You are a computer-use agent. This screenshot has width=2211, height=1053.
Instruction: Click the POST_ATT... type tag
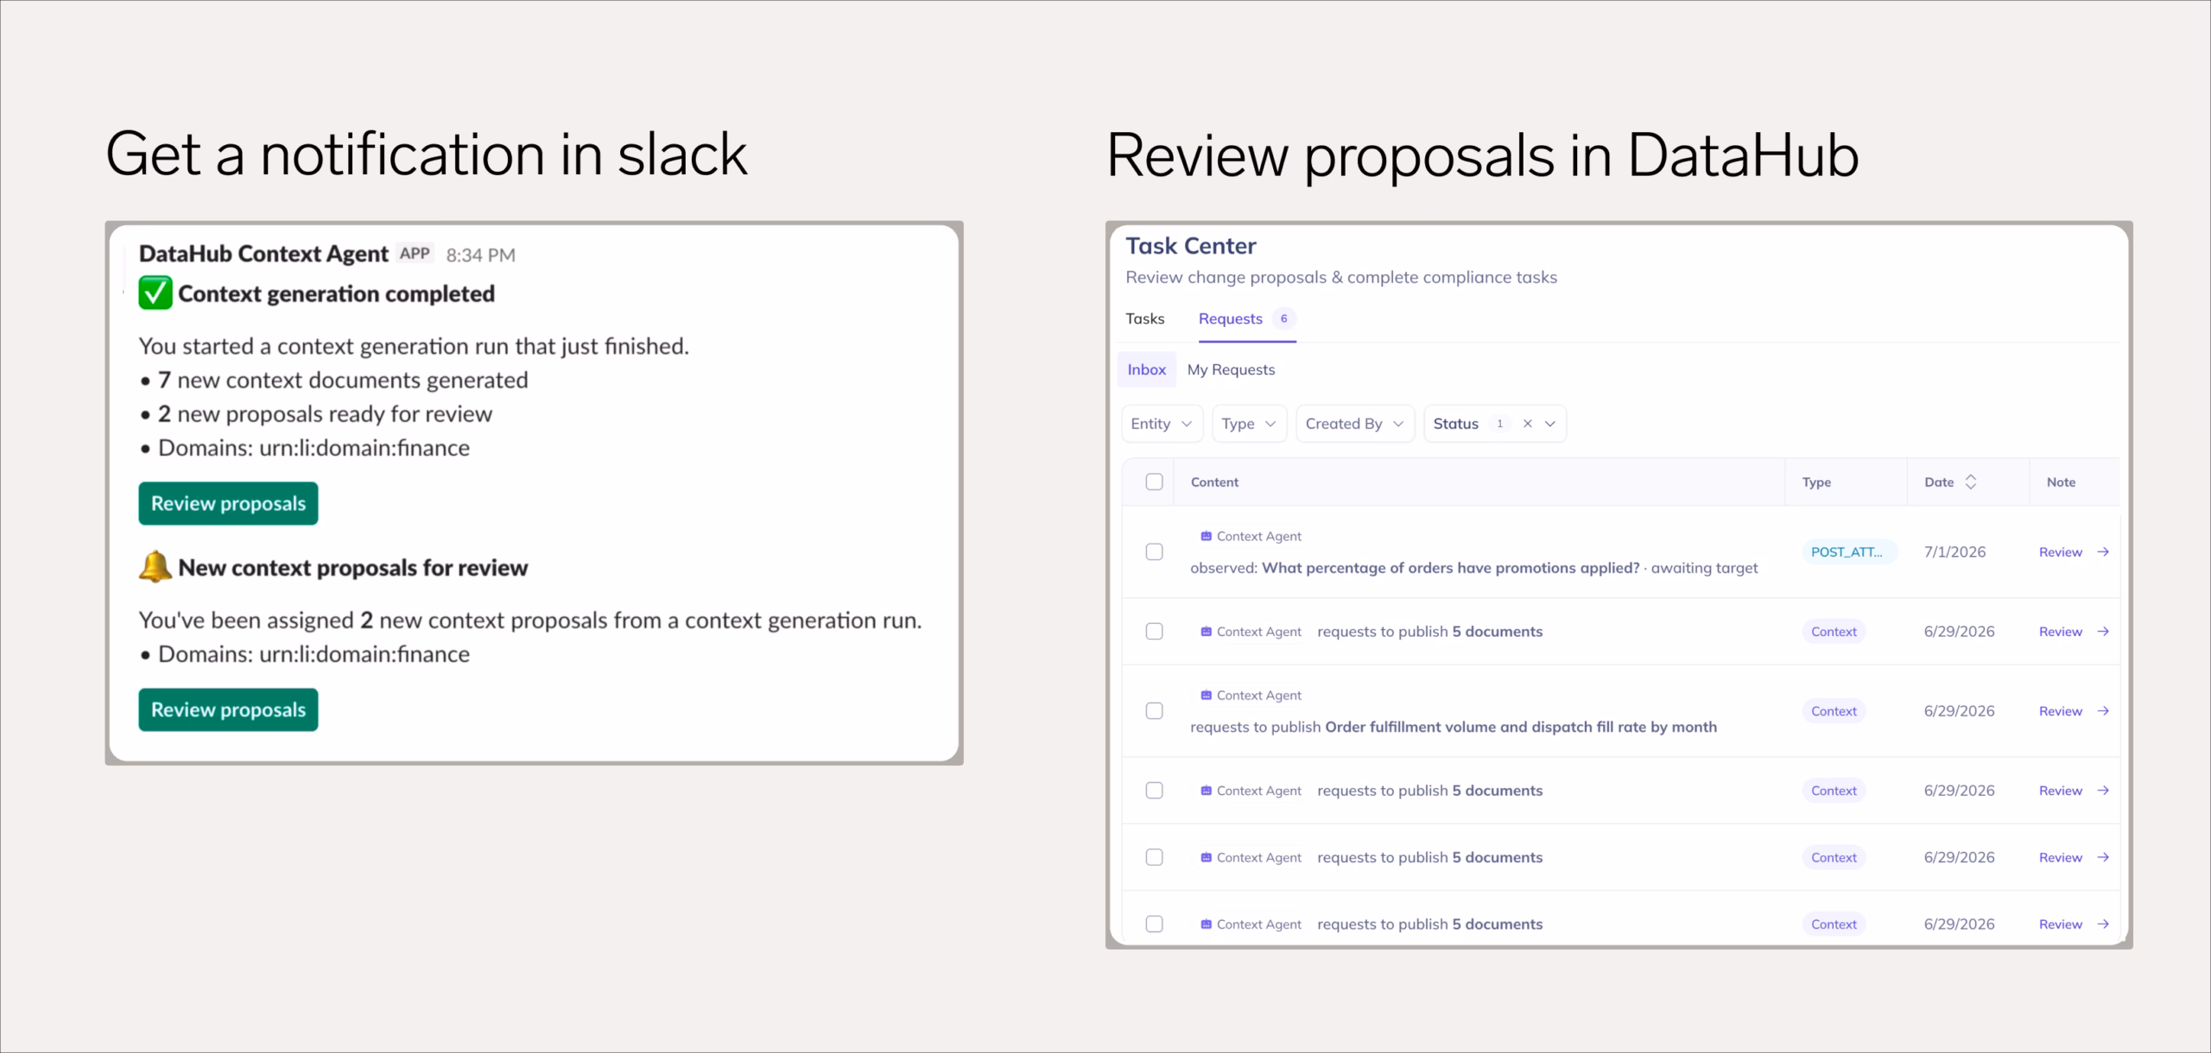(1848, 552)
